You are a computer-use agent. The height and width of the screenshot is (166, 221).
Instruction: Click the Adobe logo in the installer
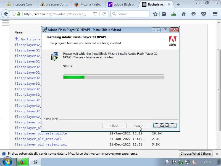pos(173,41)
